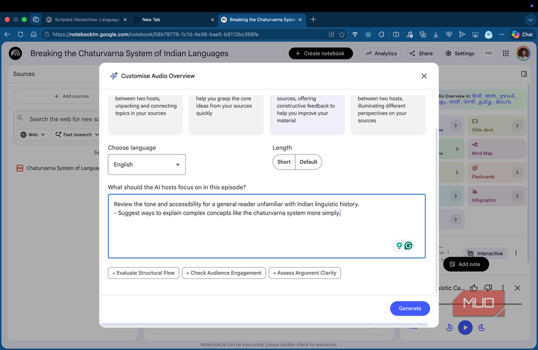The width and height of the screenshot is (538, 350).
Task: Click the NotebookLM logo icon
Action: (x=16, y=53)
